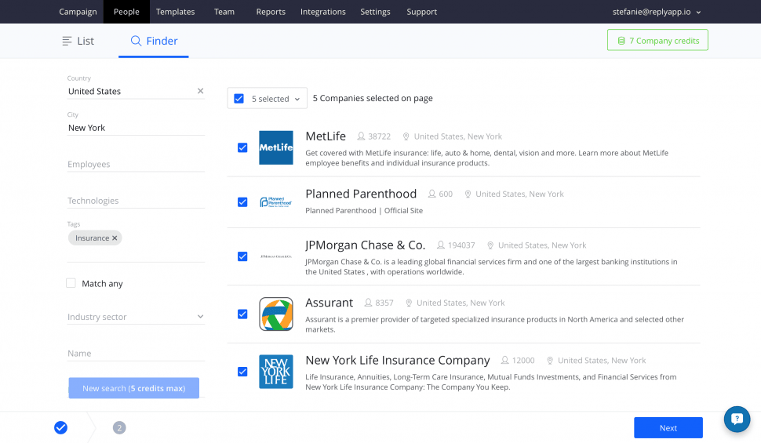Click Assurant employee count person icon
This screenshot has height=443, width=761.
pos(369,303)
